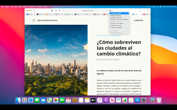Click the RESILIENCIA URBANA category link
177x110 pixels.
click(x=109, y=36)
